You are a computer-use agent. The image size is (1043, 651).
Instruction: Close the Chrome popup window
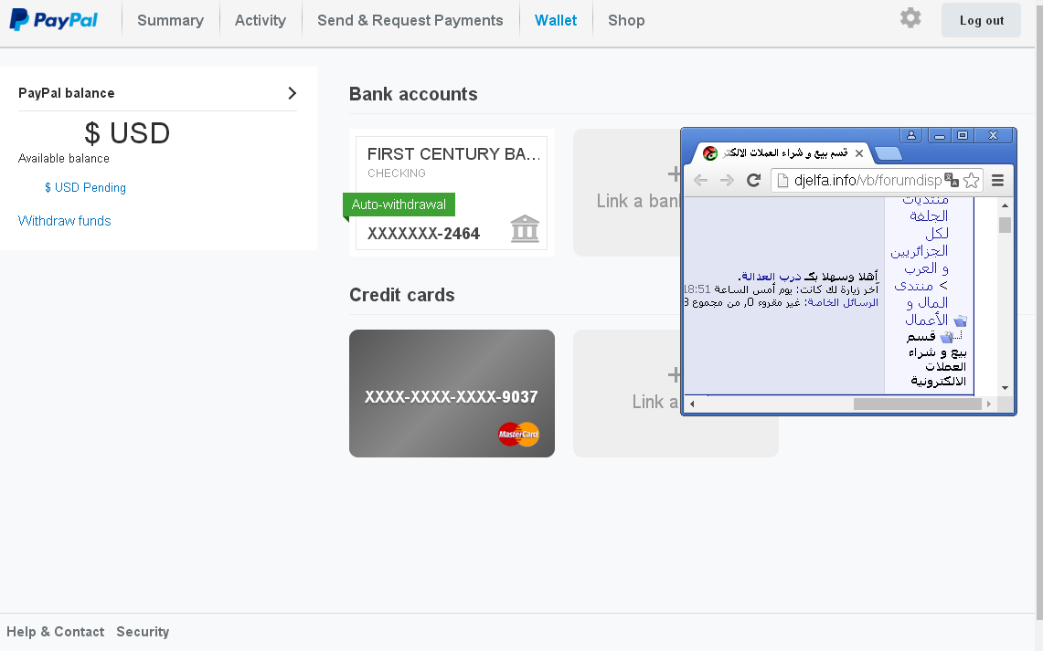point(993,135)
